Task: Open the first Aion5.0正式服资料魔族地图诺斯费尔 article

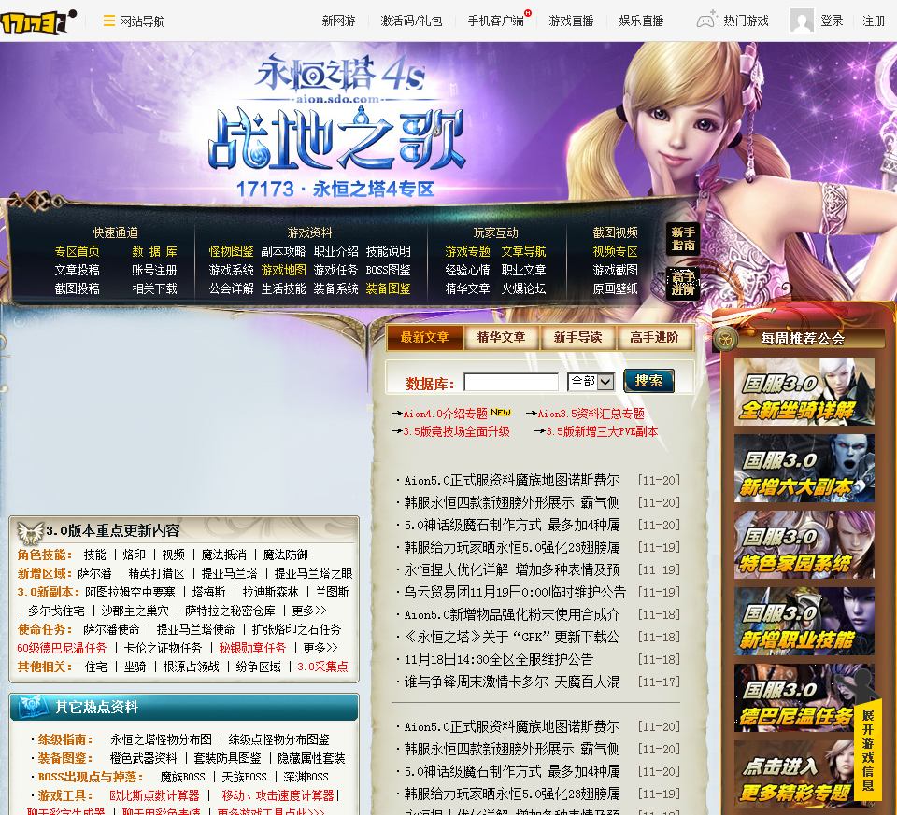Action: click(512, 480)
